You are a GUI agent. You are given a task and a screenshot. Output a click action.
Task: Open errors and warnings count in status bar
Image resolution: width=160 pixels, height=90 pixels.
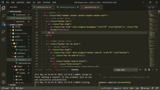pos(19,88)
